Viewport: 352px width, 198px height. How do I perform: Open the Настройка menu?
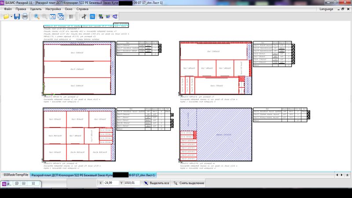(x=53, y=9)
